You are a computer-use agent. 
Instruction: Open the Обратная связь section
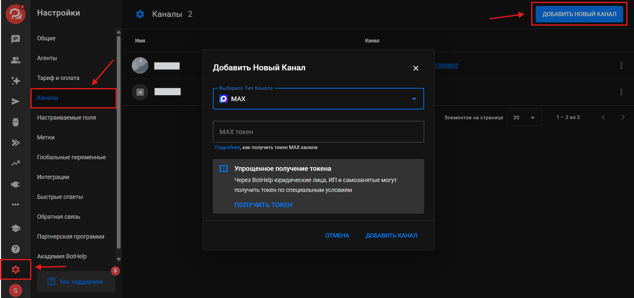point(59,217)
